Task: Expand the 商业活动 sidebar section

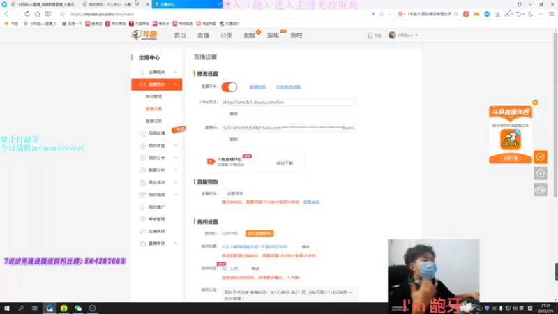Action: pos(176,182)
